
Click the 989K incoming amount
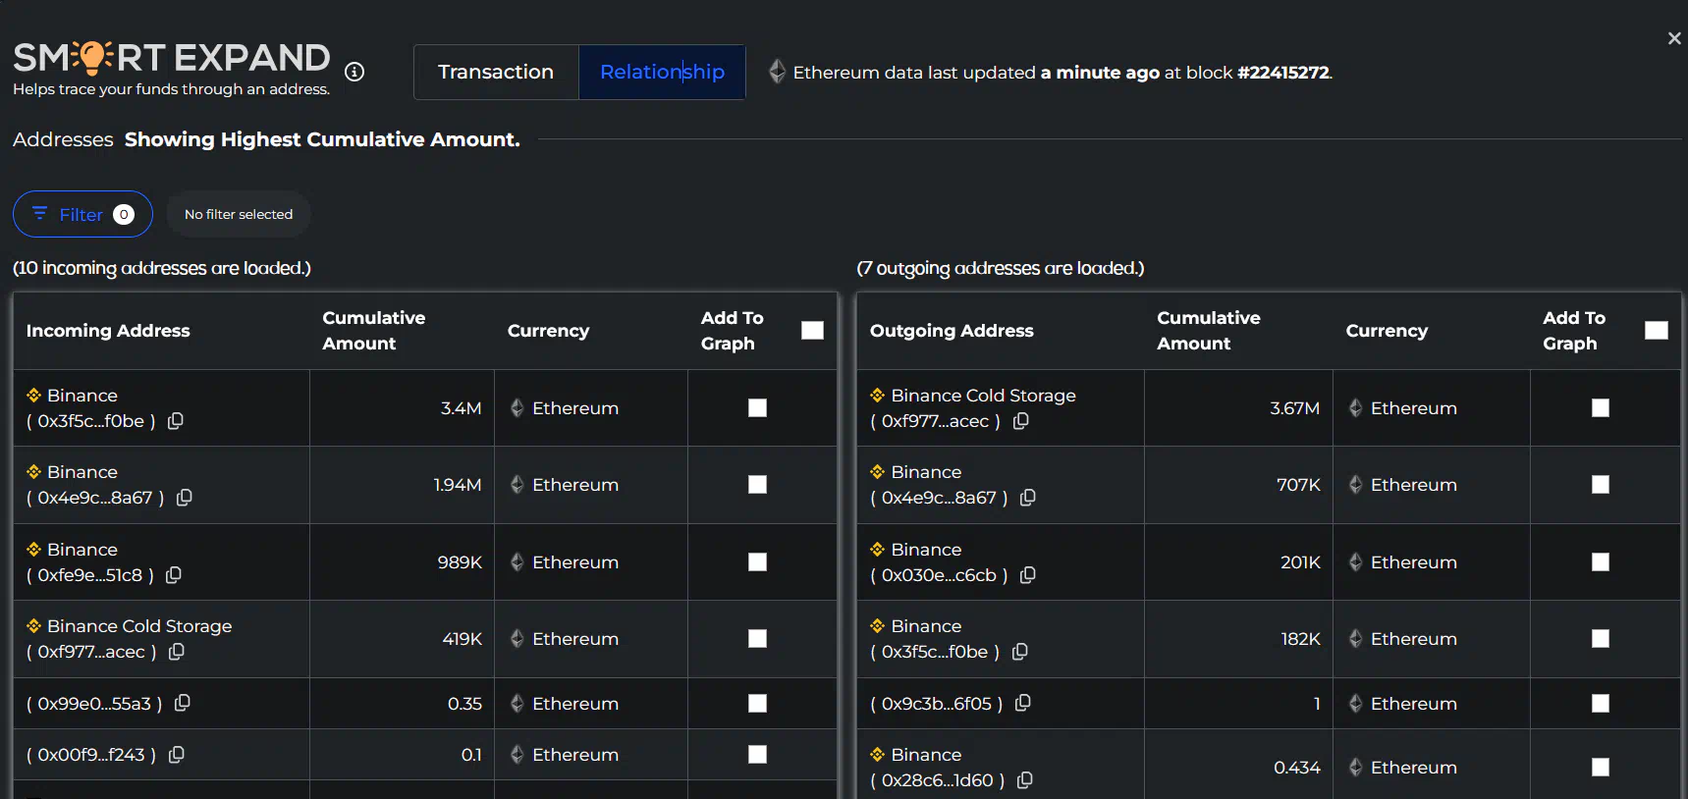[460, 561]
